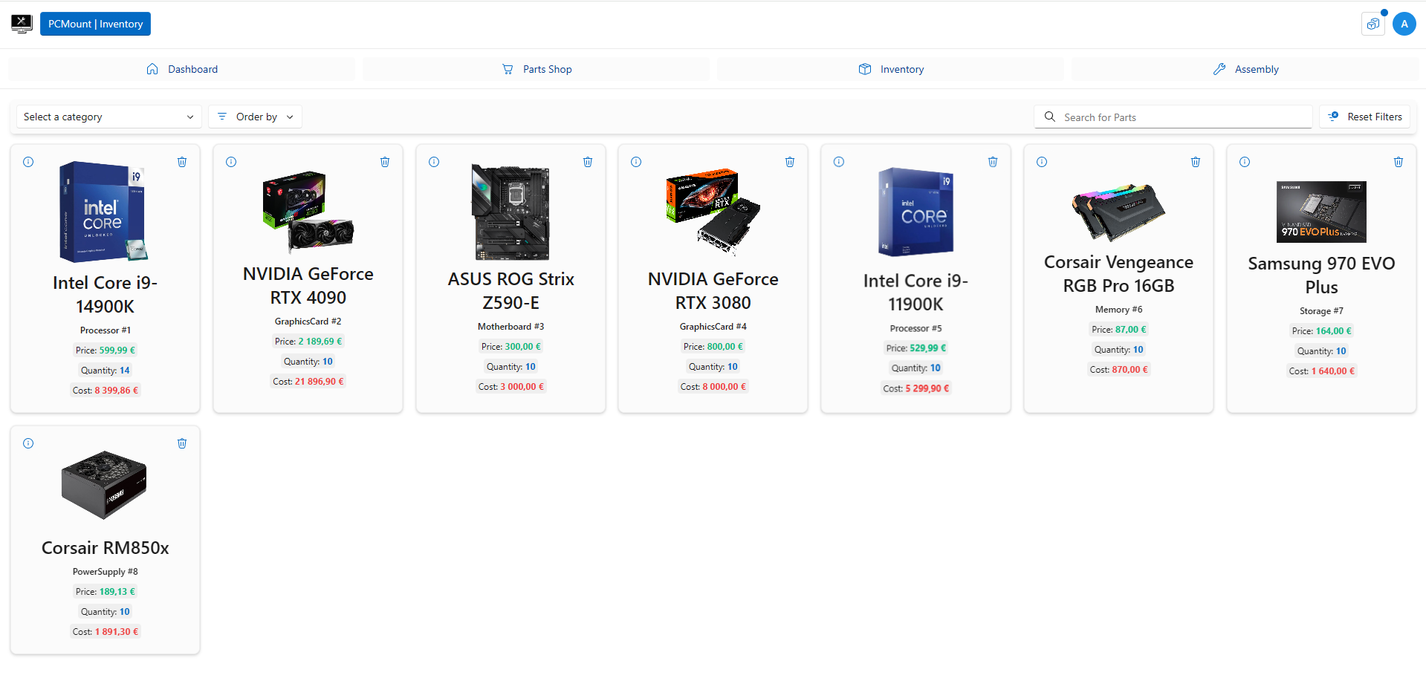Show info for ASUS ROG Strix Z590-E
The image size is (1426, 698).
click(x=434, y=162)
